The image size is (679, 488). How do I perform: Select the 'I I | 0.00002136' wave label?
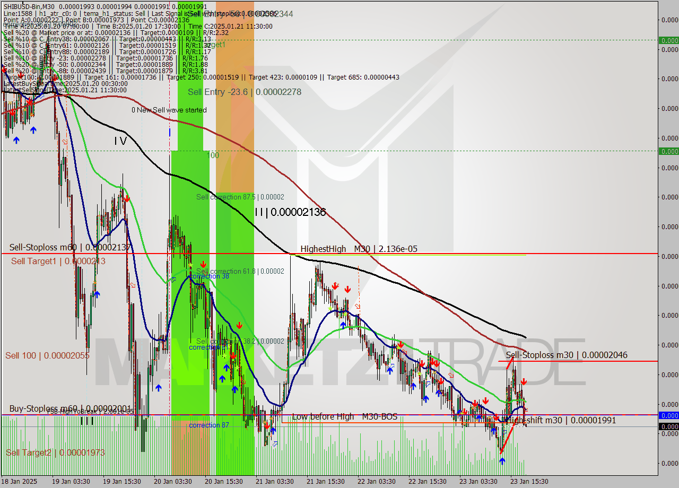point(290,212)
